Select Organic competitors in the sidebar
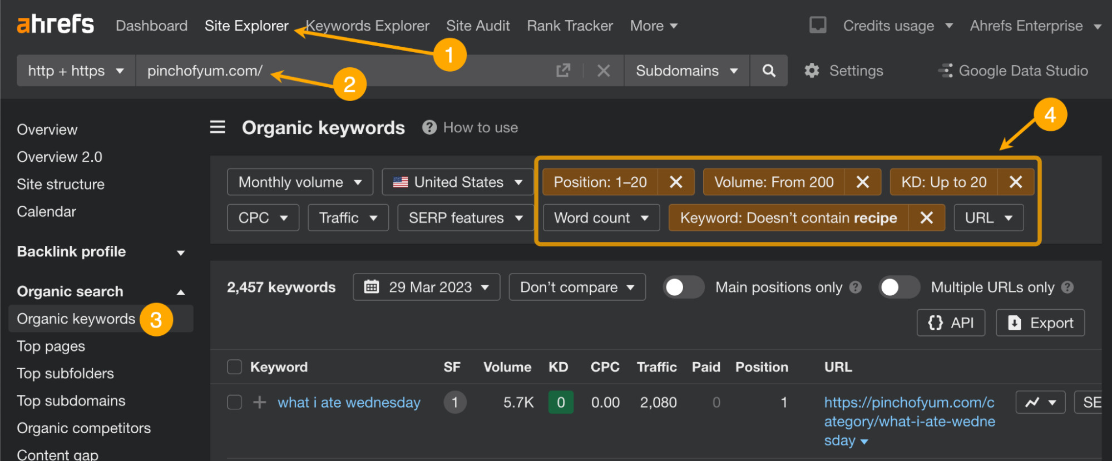Image resolution: width=1112 pixels, height=461 pixels. pyautogui.click(x=83, y=428)
